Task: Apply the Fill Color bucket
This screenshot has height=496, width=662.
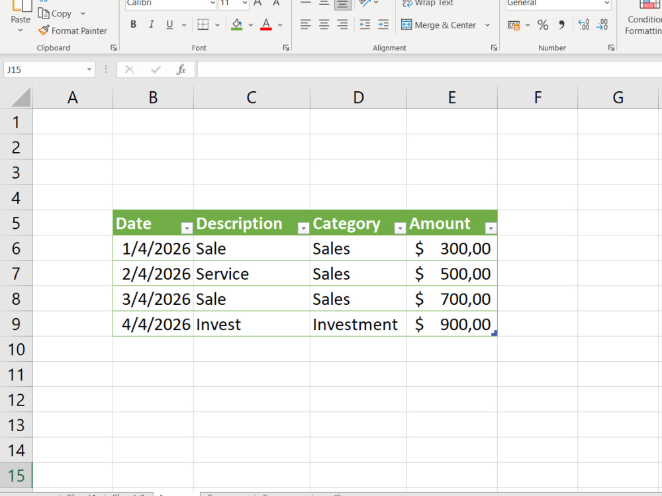Action: point(237,24)
